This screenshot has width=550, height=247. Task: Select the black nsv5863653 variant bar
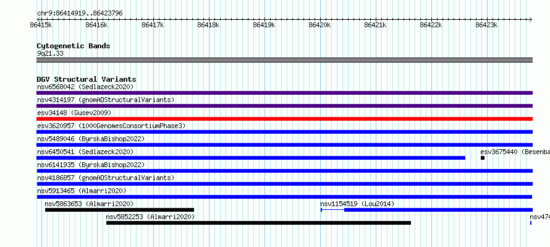(120, 210)
